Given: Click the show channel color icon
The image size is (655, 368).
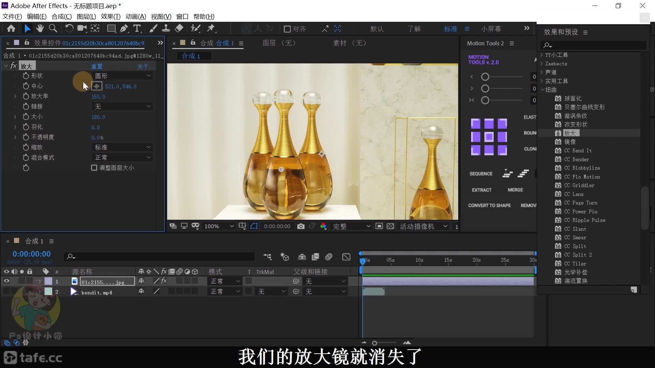Looking at the screenshot, I should pos(323,226).
